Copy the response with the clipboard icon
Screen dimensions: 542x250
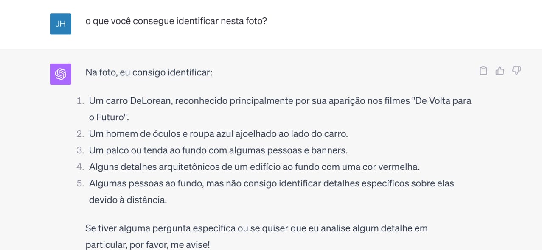(x=483, y=71)
